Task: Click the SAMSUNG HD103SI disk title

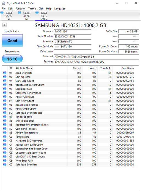Action: click(70, 25)
